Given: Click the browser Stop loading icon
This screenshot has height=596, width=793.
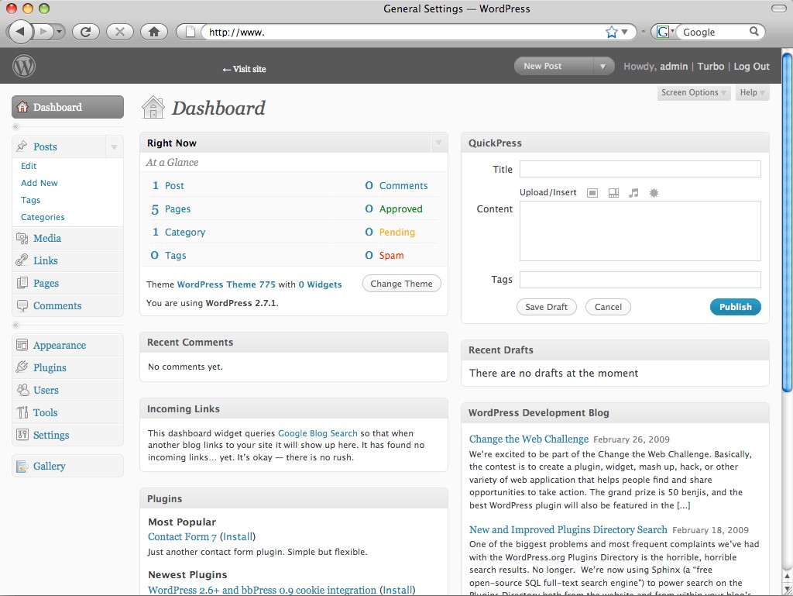Looking at the screenshot, I should (120, 32).
